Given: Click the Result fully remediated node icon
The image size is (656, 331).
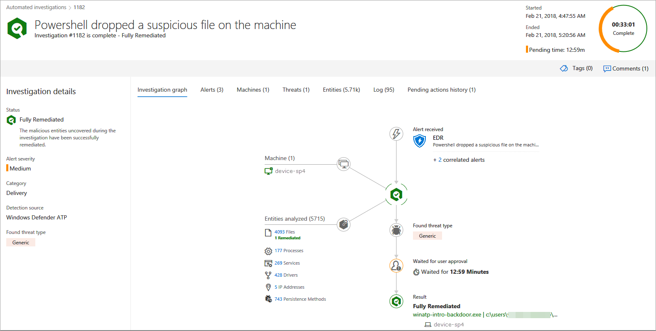Looking at the screenshot, I should coord(396,301).
